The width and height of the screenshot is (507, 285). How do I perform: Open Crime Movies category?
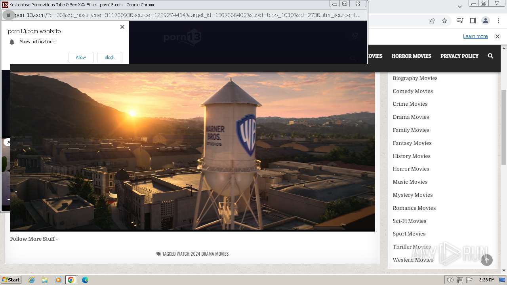(x=410, y=104)
